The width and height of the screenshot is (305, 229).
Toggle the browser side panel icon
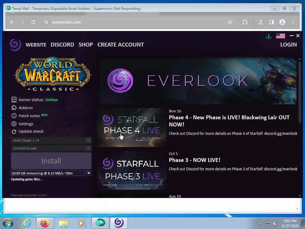(272, 22)
